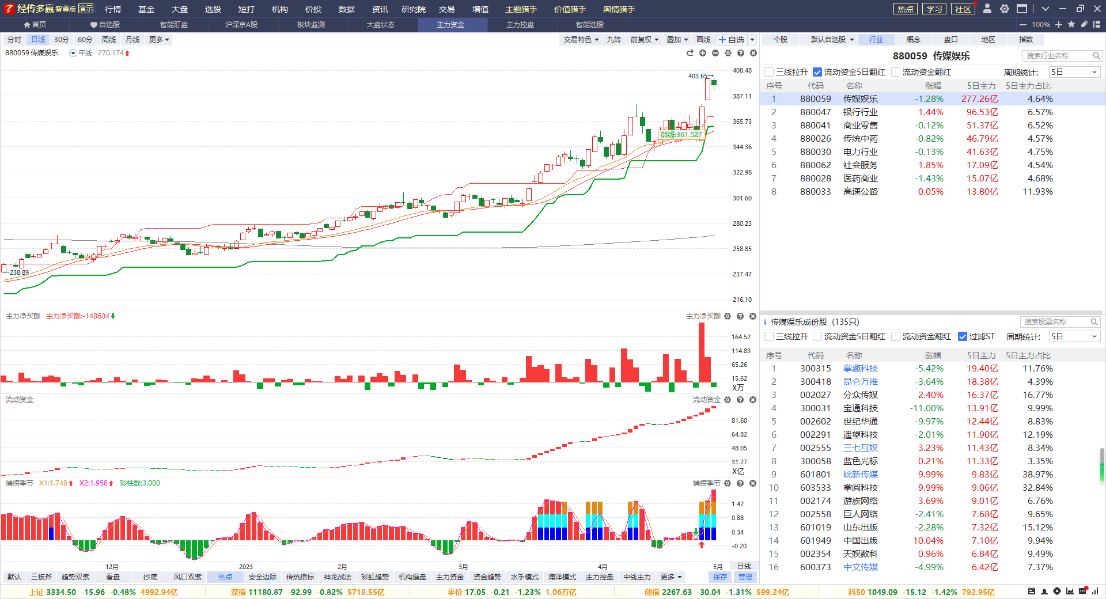The height and width of the screenshot is (599, 1106).
Task: Check 三线拉升 filter in industry panel
Action: (x=769, y=72)
